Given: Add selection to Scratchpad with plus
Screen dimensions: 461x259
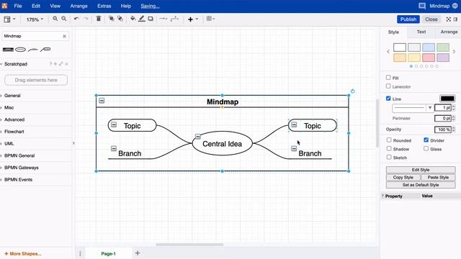Looking at the screenshot, I should 55,64.
